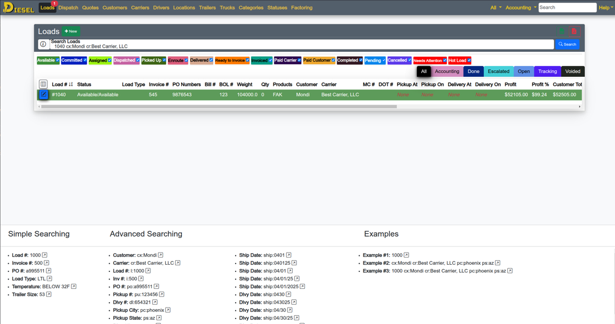Apply the Trailer Size: 53 arrow icon

(49, 294)
